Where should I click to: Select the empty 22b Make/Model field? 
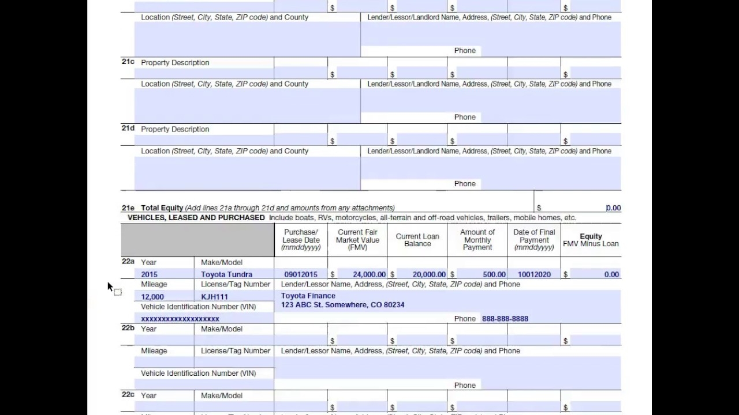(x=234, y=341)
